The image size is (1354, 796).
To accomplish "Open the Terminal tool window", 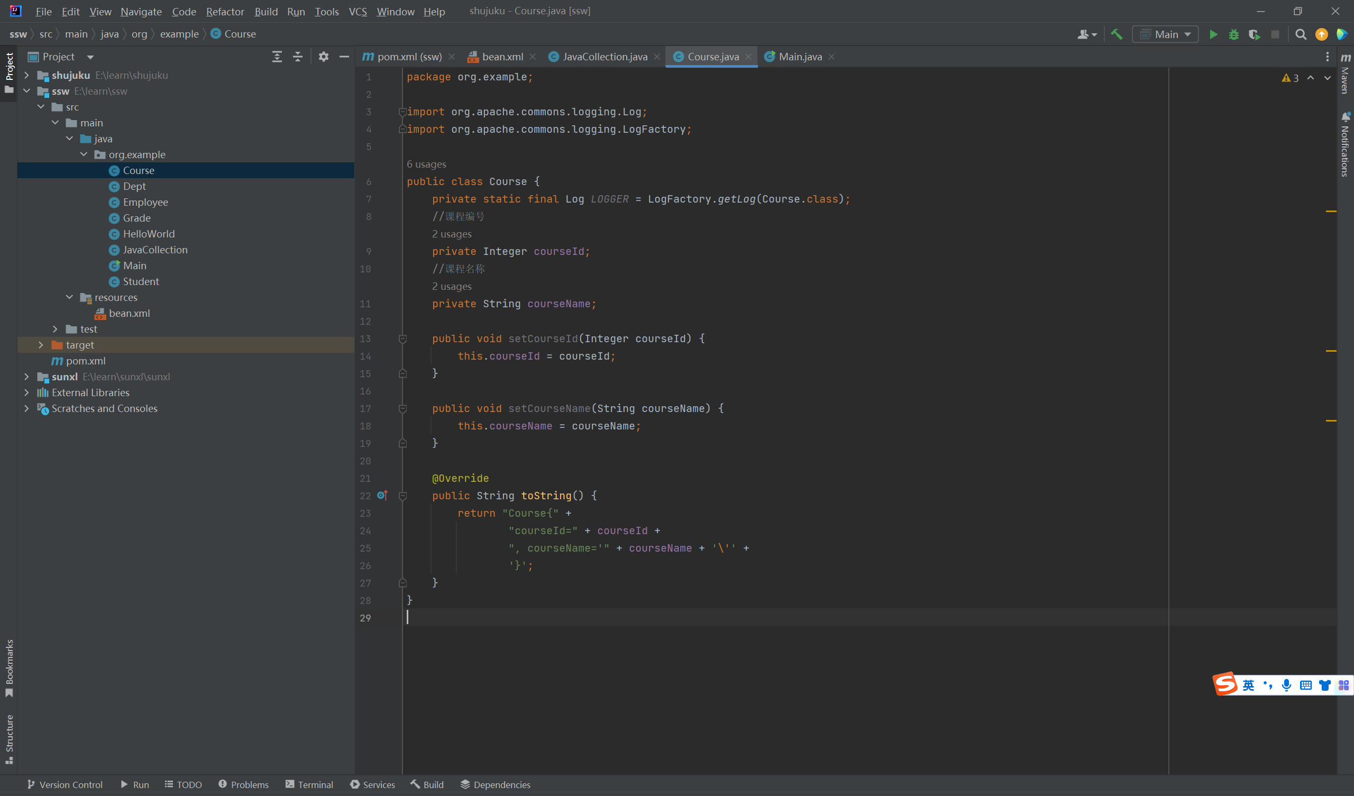I will 309,785.
